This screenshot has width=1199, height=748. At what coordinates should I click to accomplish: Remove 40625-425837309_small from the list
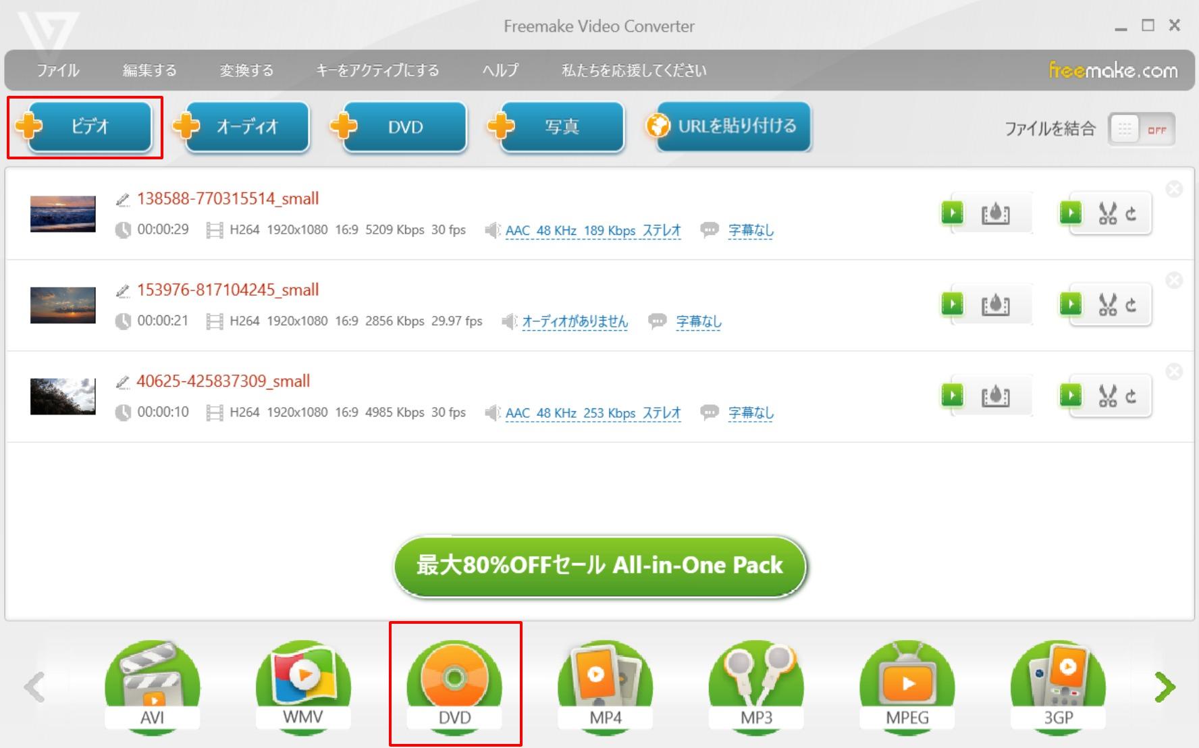click(1175, 371)
